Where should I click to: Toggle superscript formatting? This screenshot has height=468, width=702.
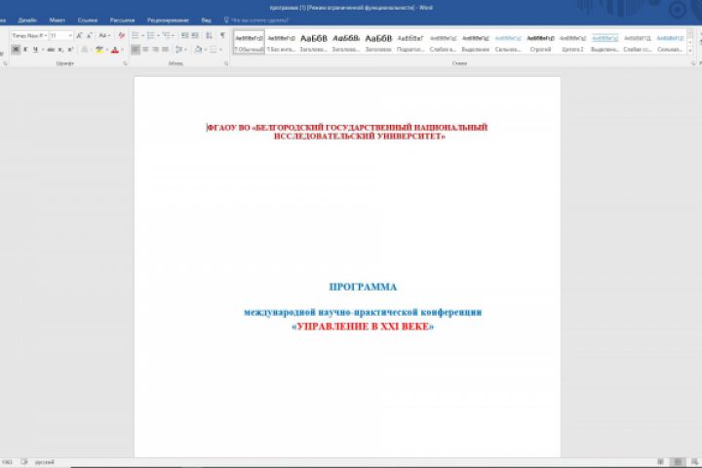[70, 50]
